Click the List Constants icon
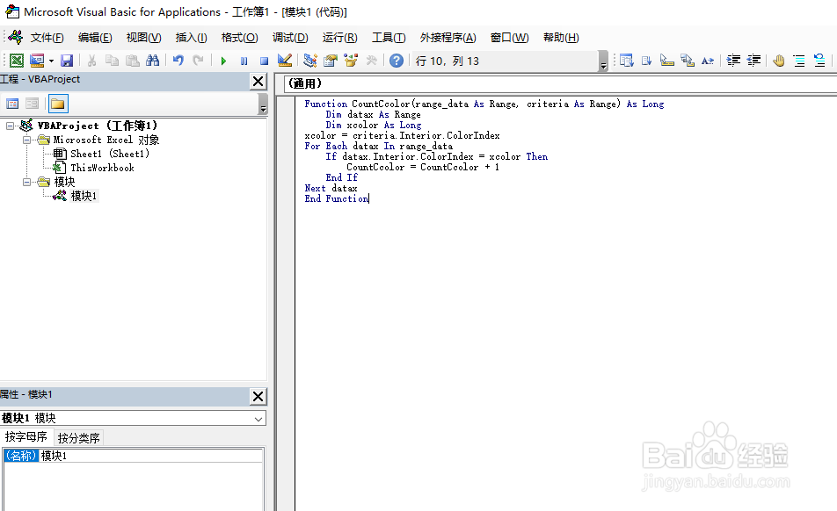Screen dimensions: 837x511 click(x=647, y=61)
